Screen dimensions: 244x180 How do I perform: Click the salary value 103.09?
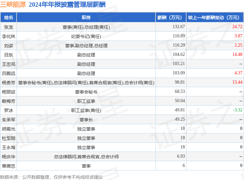(179, 73)
